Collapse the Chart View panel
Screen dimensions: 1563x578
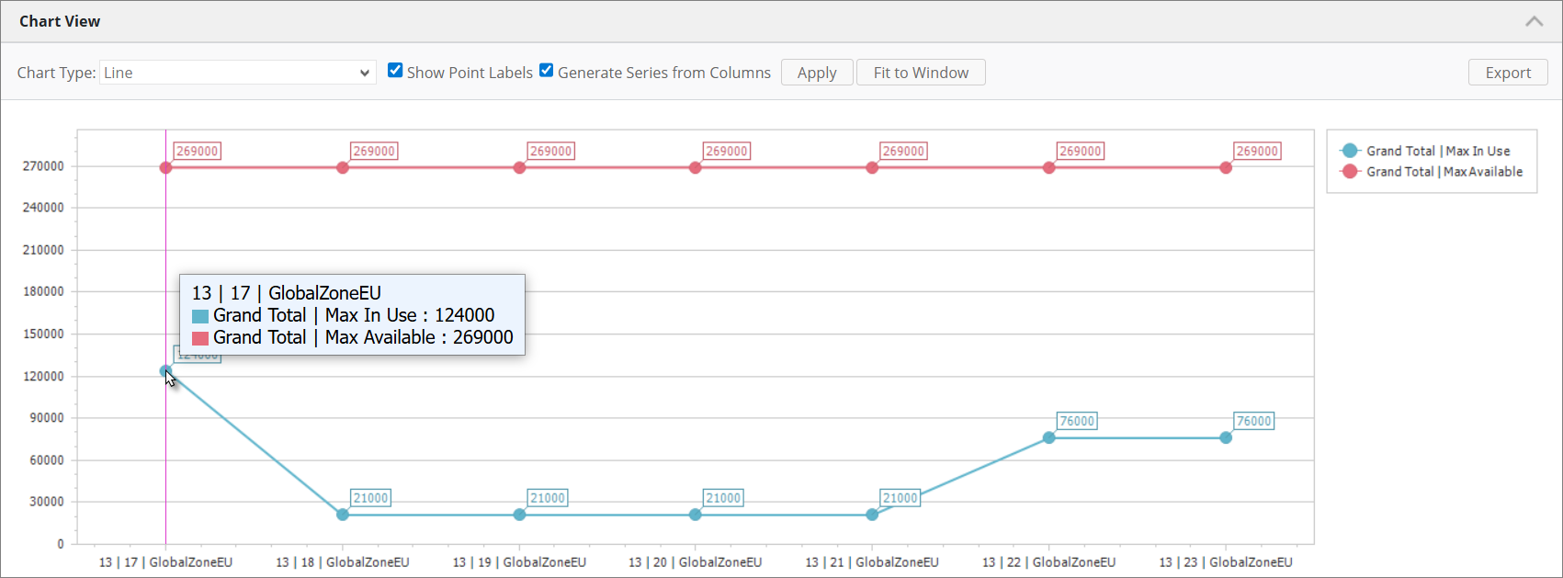(1534, 21)
